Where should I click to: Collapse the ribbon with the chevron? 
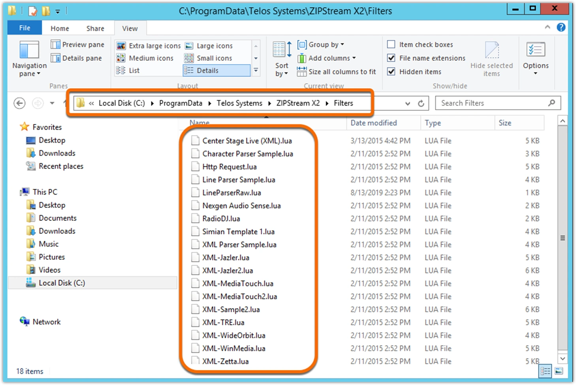point(548,27)
